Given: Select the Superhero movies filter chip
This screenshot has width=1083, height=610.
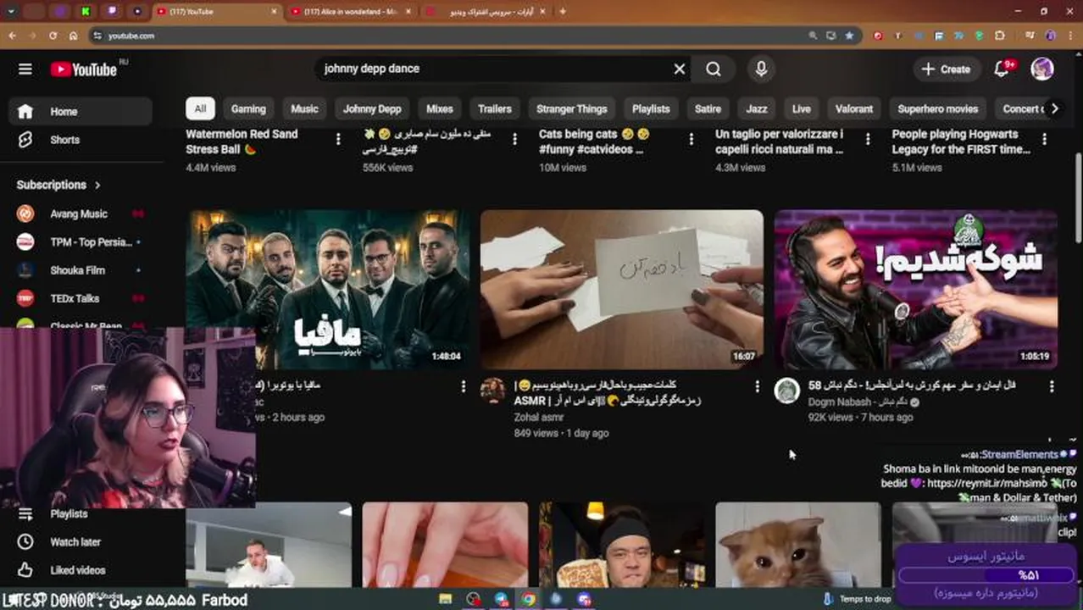Looking at the screenshot, I should [x=938, y=108].
